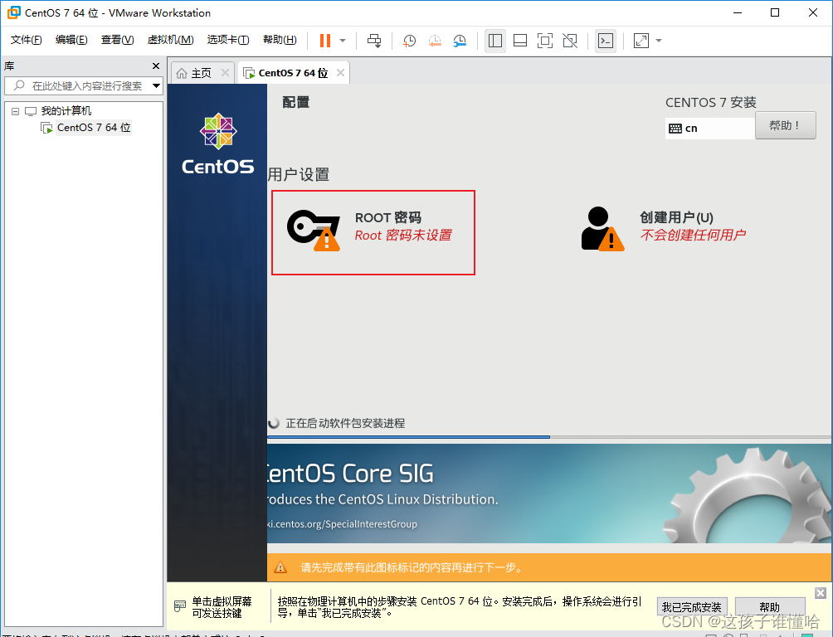Toggle the console view button
This screenshot has width=833, height=637.
[x=606, y=41]
